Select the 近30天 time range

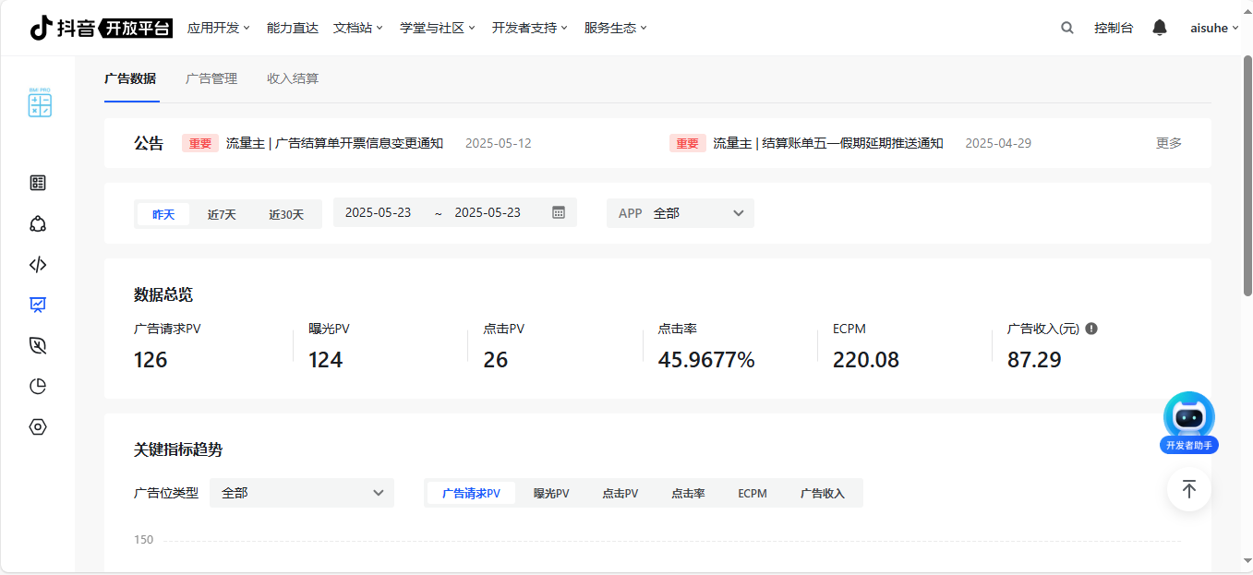click(x=286, y=214)
